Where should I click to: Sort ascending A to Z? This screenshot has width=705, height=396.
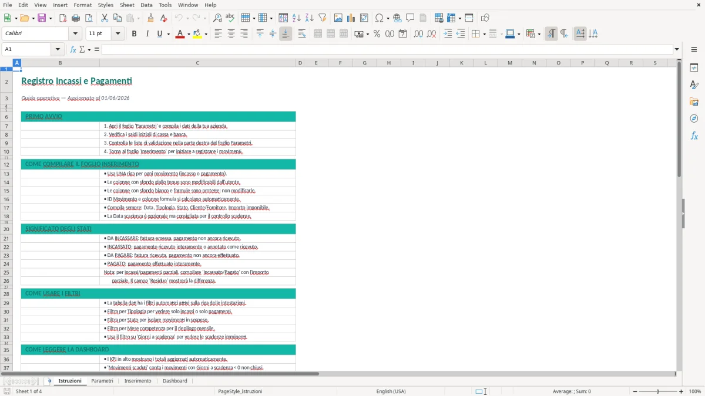point(297,18)
